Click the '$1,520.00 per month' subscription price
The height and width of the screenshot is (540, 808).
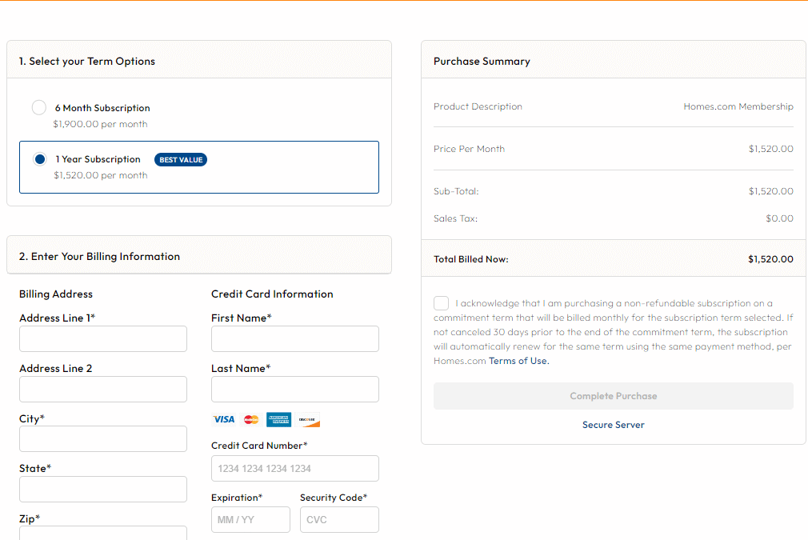tap(101, 175)
